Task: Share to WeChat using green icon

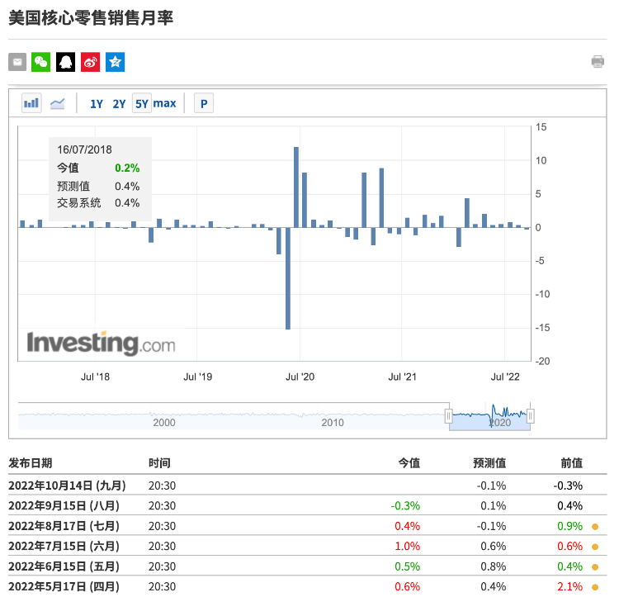Action: pyautogui.click(x=41, y=62)
